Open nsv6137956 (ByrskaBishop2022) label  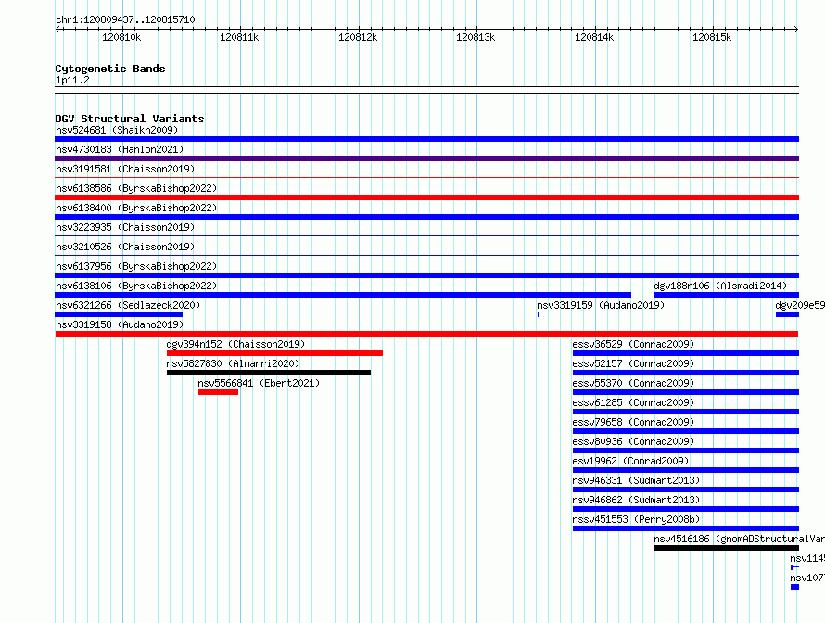click(135, 266)
